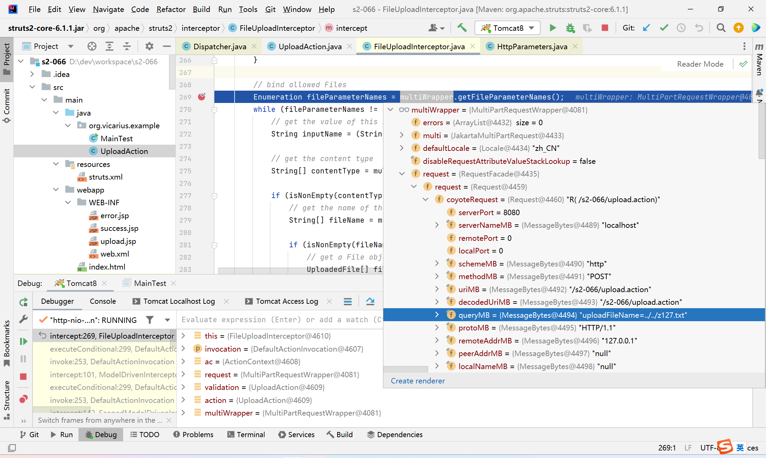The image size is (766, 458).
Task: Switch to the UploadAction.java tab
Action: 309,47
